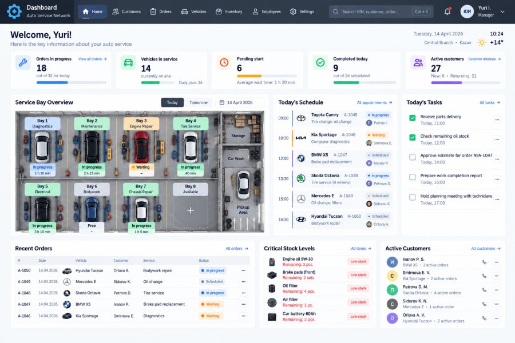Call Petrova D. M. via phone icon
Screen dimensions: 515x343
coord(484,290)
